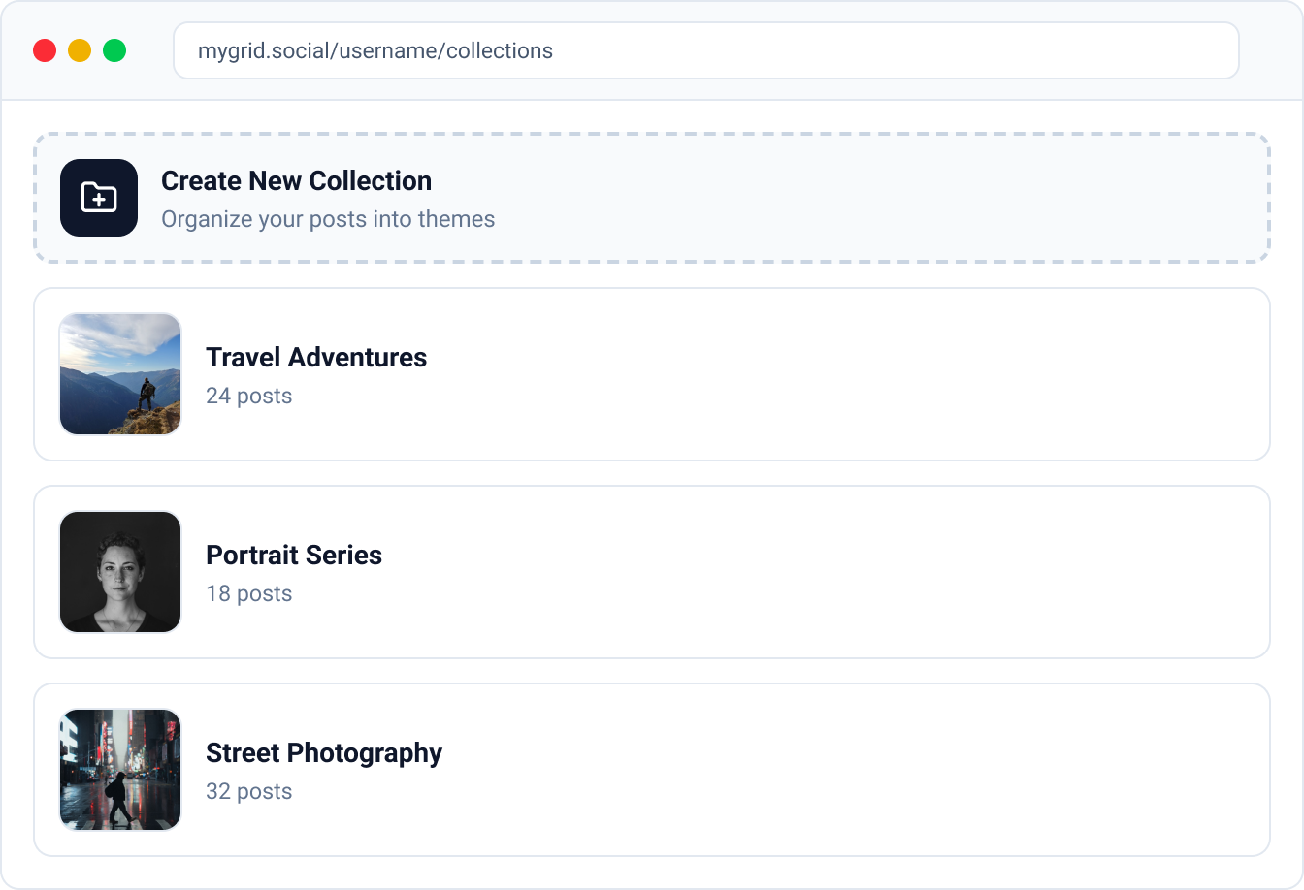Viewport: 1304px width, 890px height.
Task: Select the Create New Collection heading
Action: (x=296, y=181)
